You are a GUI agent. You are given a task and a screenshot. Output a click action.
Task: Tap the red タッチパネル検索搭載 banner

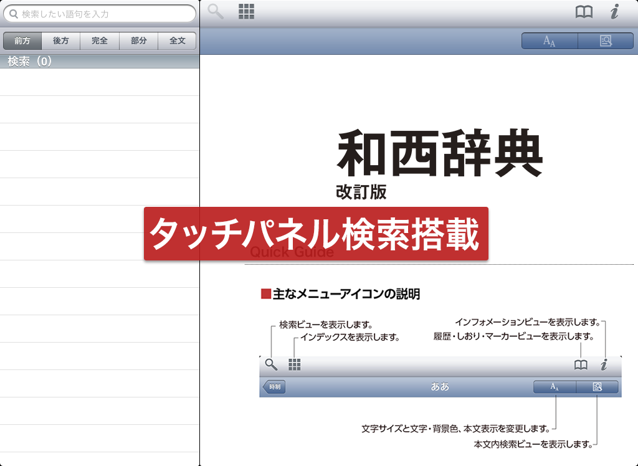click(x=316, y=234)
